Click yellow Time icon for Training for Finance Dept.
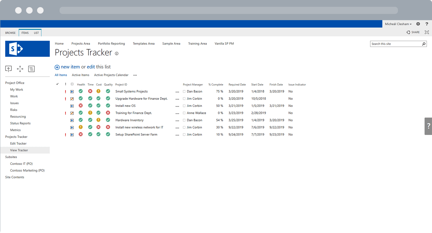 pyautogui.click(x=90, y=113)
